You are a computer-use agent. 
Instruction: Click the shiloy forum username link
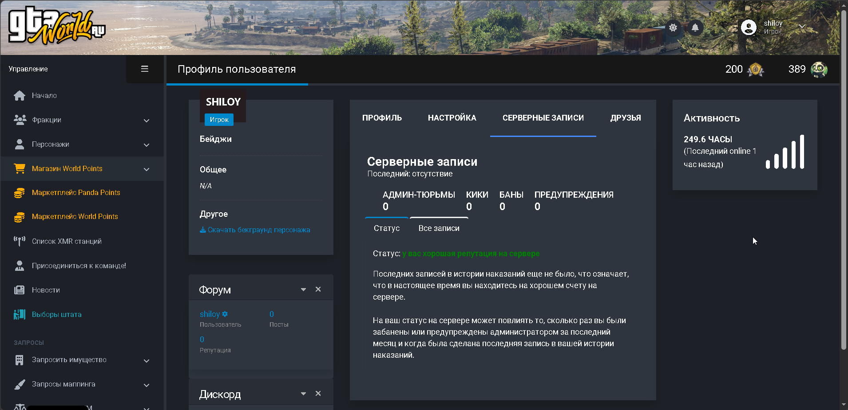pyautogui.click(x=210, y=314)
